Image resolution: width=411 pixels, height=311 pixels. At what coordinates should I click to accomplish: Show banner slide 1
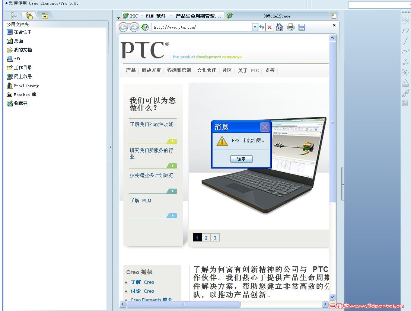point(197,238)
